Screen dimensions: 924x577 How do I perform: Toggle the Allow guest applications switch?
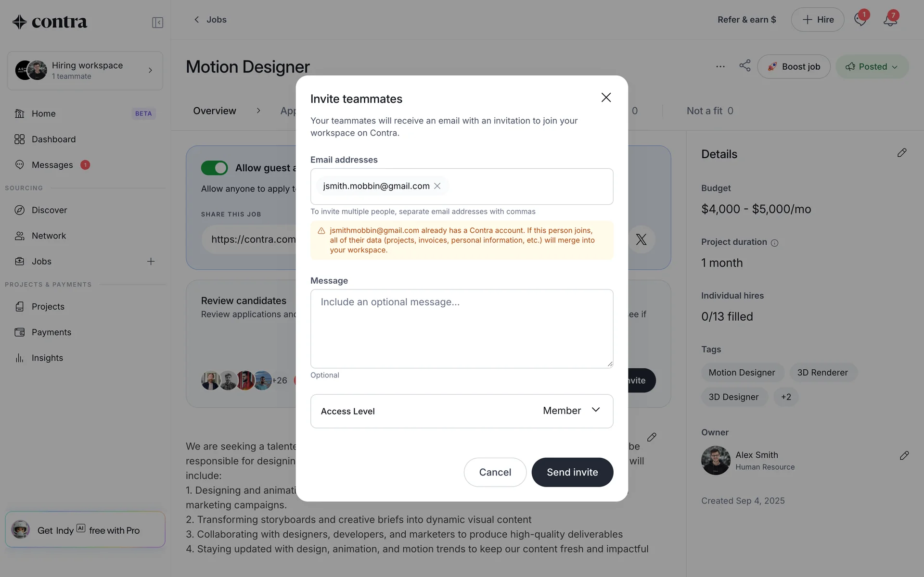pos(214,168)
